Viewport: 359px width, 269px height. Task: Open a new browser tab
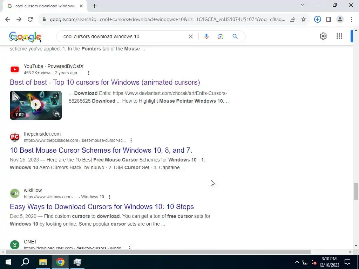(95, 6)
